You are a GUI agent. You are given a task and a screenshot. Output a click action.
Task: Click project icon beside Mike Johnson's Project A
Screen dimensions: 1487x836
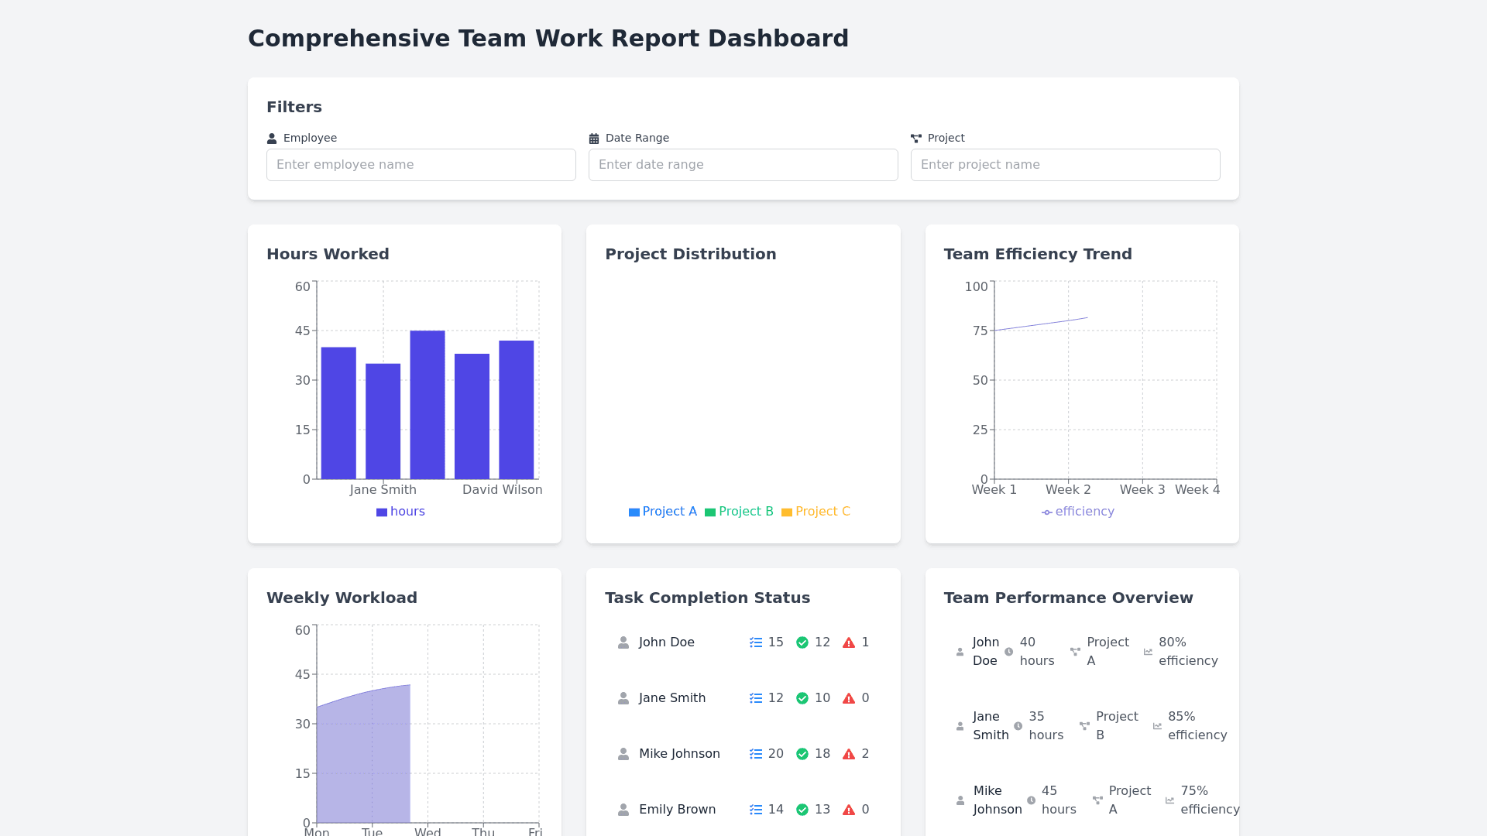[1097, 800]
